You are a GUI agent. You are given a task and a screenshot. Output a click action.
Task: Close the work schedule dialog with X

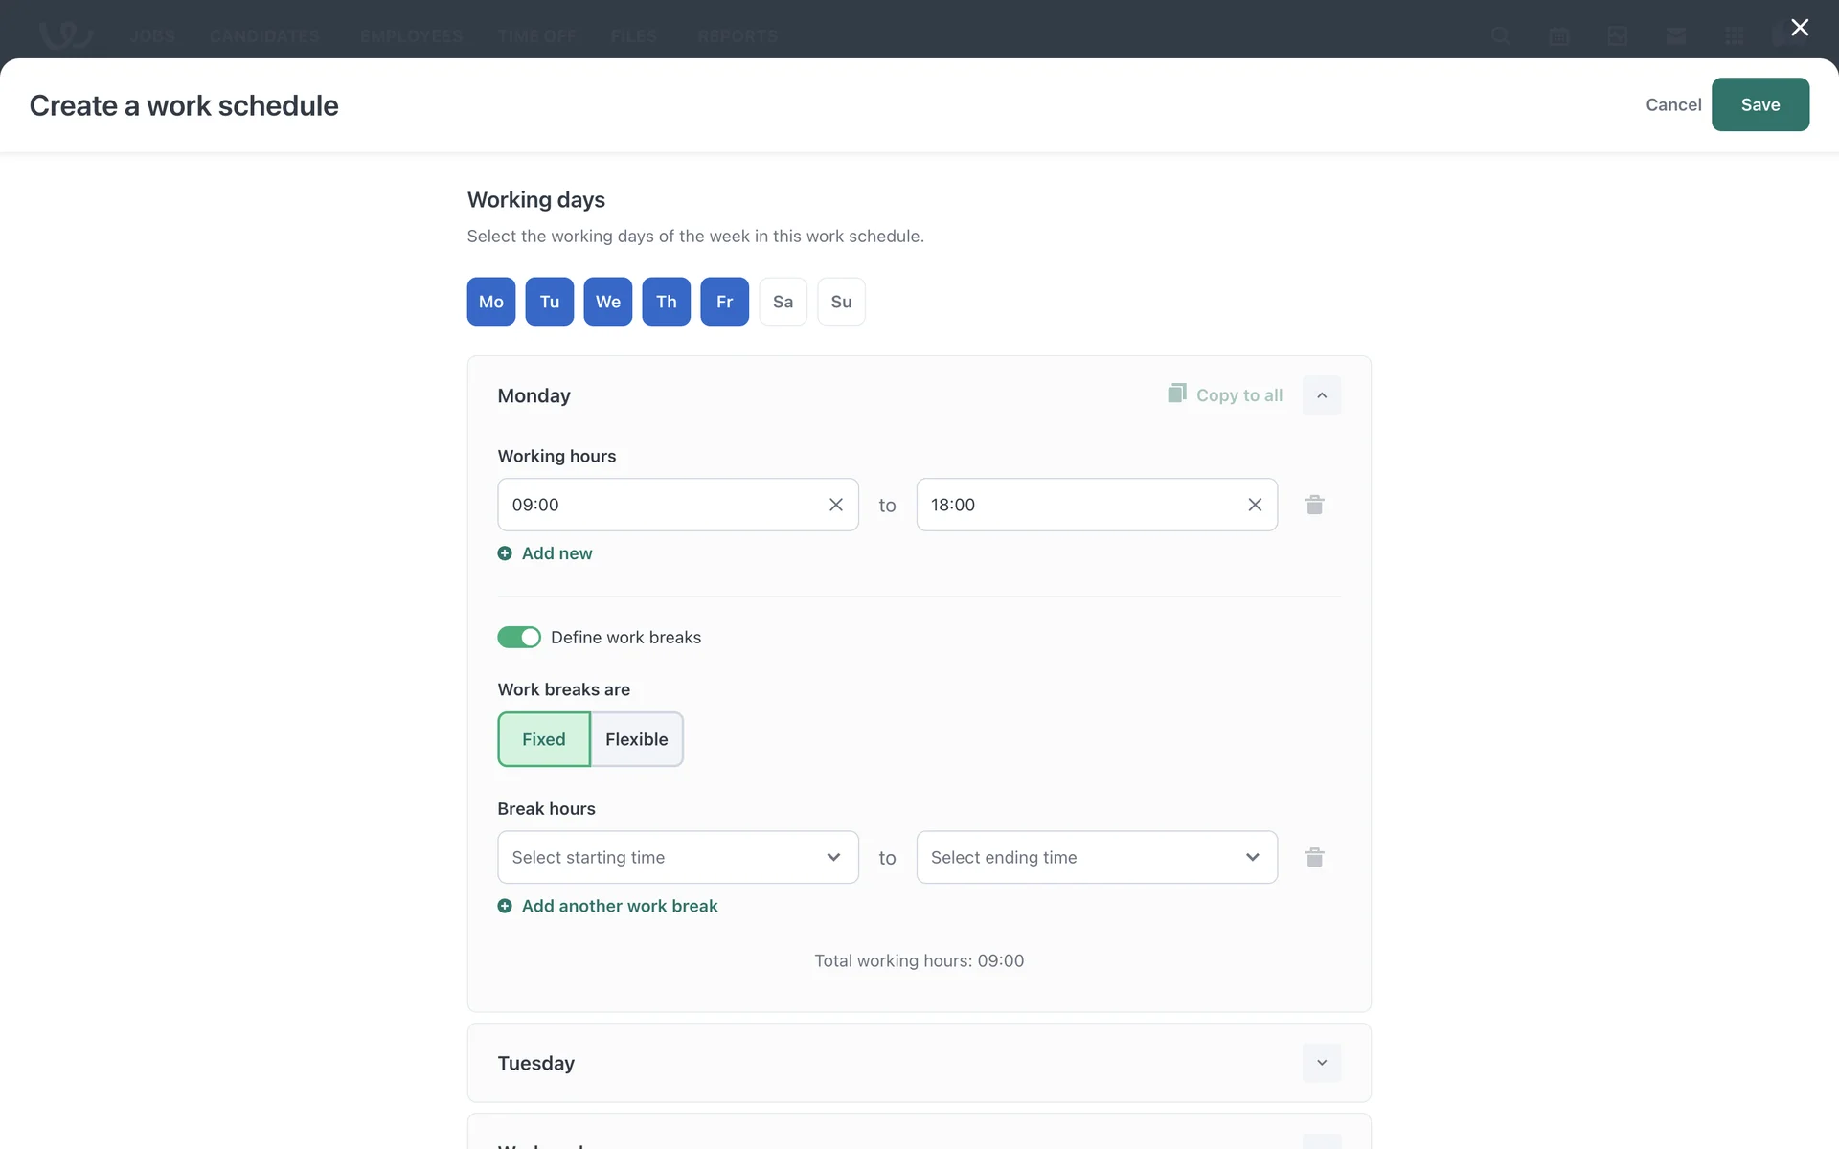pyautogui.click(x=1800, y=28)
